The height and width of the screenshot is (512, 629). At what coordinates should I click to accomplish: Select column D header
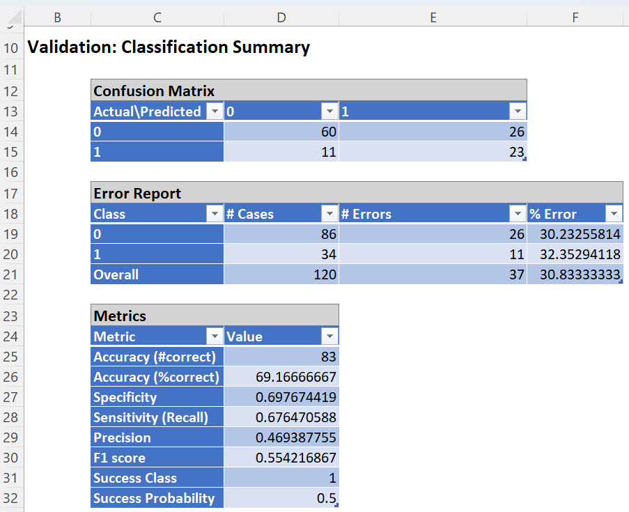point(281,17)
